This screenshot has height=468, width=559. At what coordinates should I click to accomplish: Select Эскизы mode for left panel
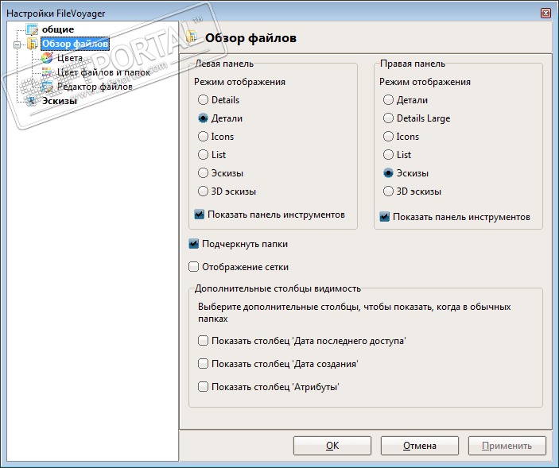[x=203, y=173]
